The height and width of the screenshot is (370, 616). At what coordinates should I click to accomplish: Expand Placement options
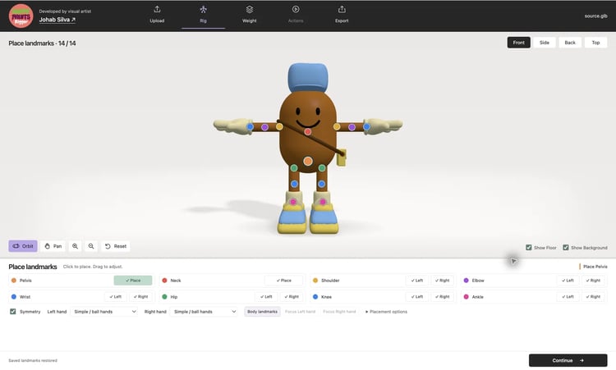pos(387,312)
